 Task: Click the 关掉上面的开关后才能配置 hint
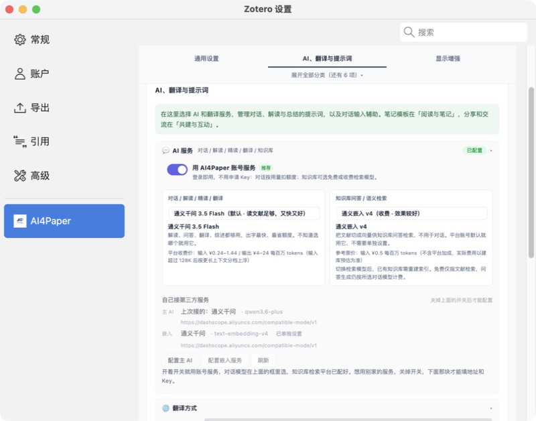pyautogui.click(x=461, y=300)
